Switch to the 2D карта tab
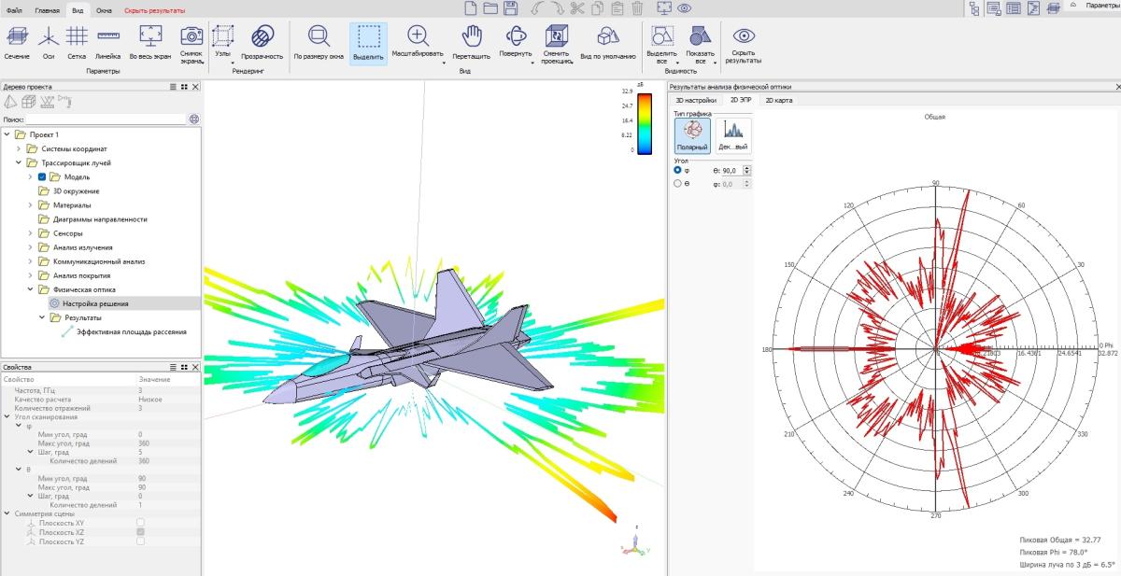 777,100
